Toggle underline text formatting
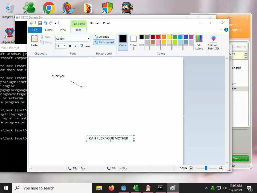Screen dimensions: 257x193 (82, 46)
